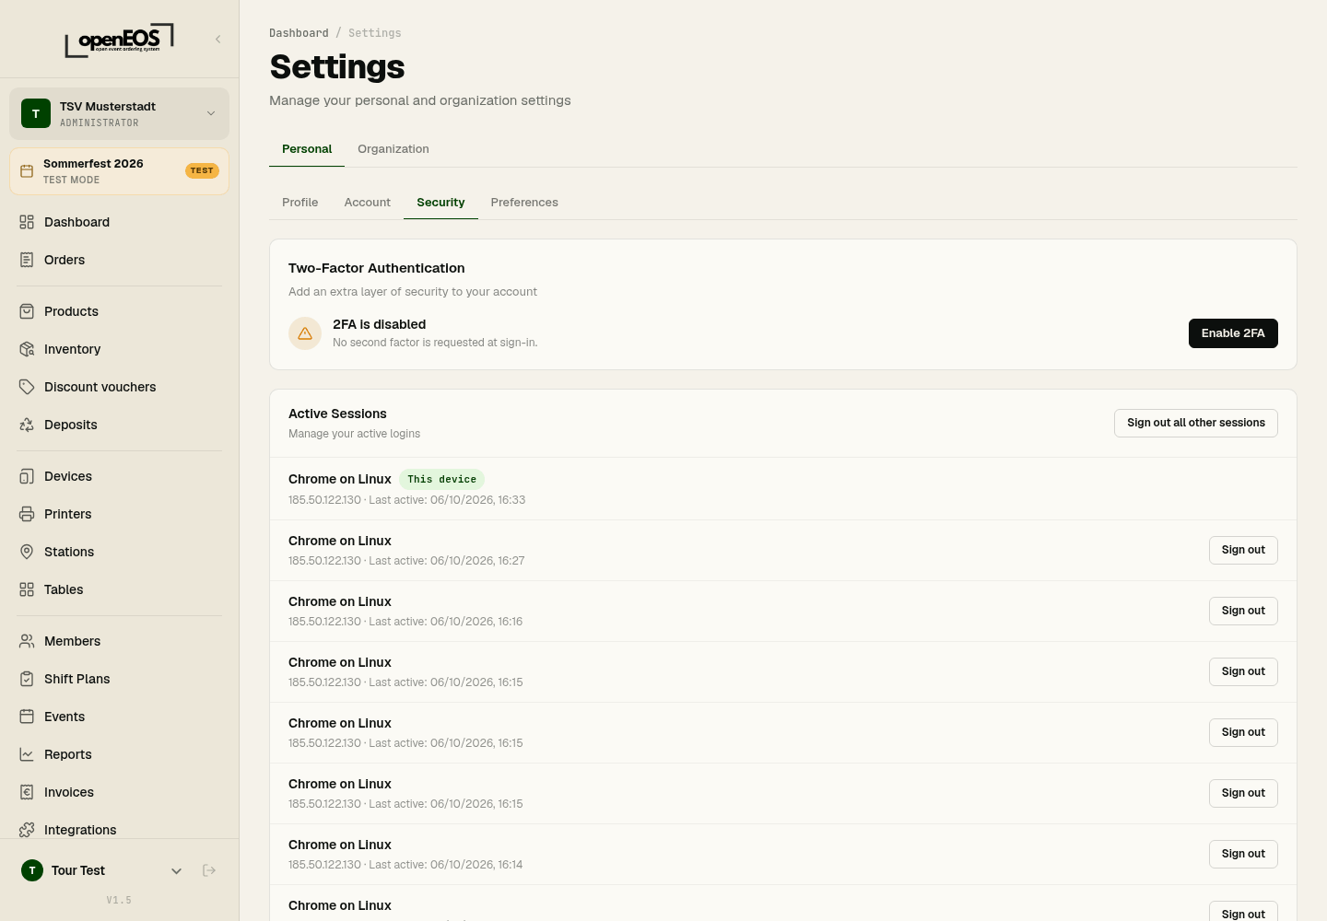Switch to the Organization tab
The height and width of the screenshot is (921, 1327).
click(393, 149)
